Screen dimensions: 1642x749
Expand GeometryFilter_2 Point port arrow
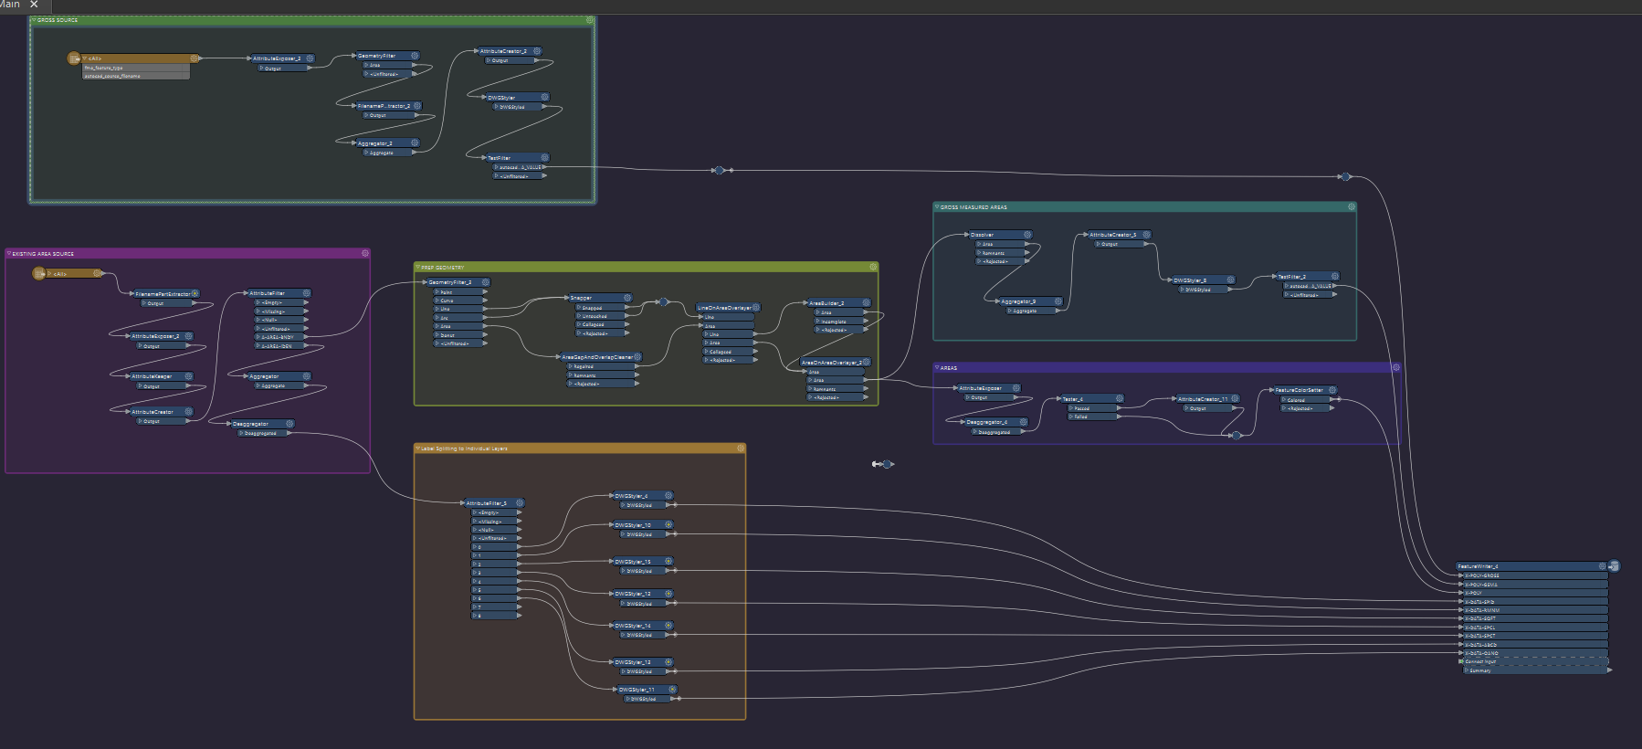(x=437, y=292)
